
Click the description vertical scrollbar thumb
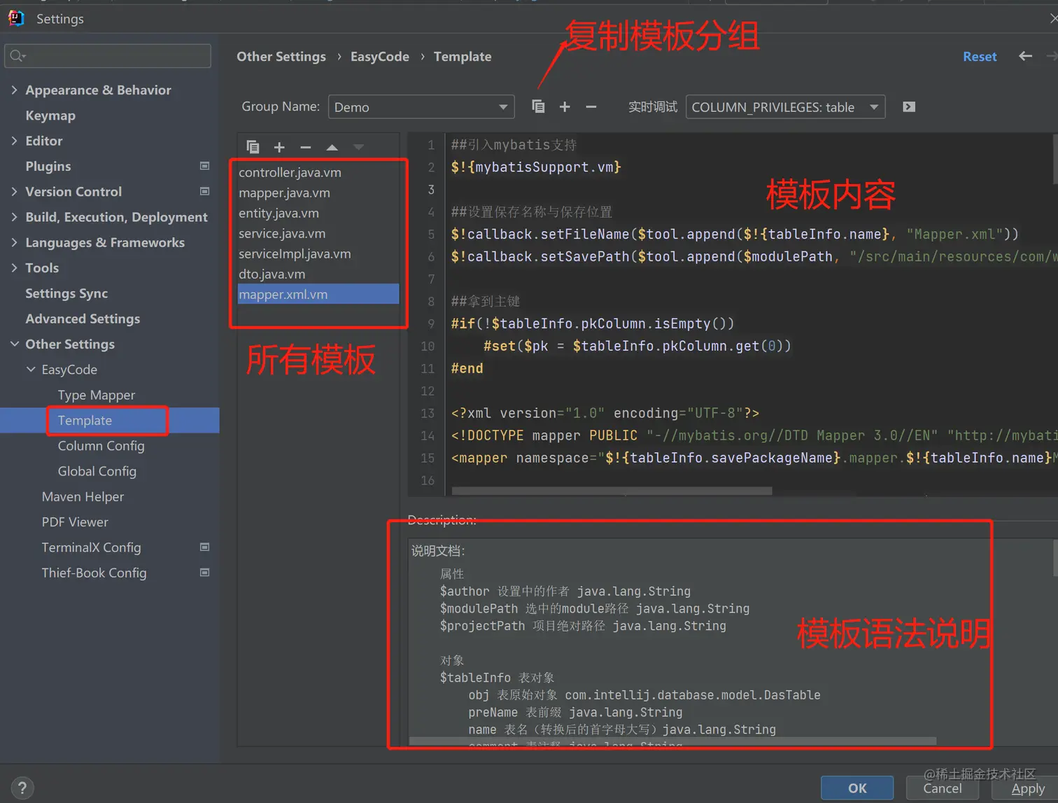tap(1055, 557)
